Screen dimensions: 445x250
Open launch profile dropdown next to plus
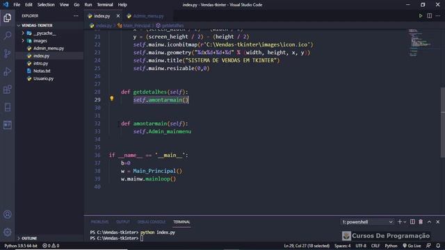[x=405, y=222]
